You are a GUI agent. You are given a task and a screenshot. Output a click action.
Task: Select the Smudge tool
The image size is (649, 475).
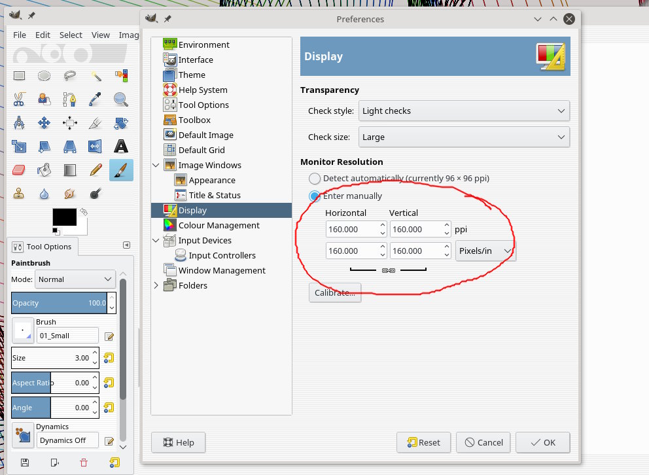click(70, 194)
